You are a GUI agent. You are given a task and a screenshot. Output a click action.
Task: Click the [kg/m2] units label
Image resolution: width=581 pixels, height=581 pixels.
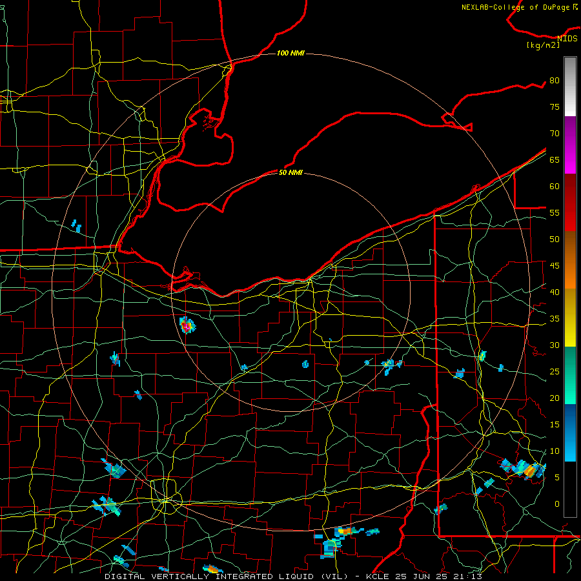click(x=543, y=45)
